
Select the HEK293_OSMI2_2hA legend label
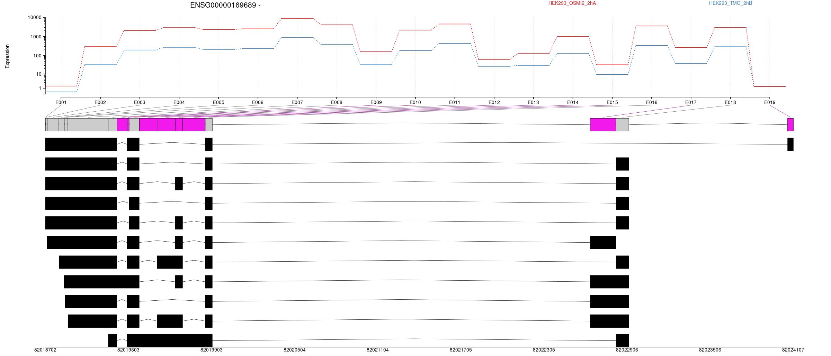pos(572,3)
